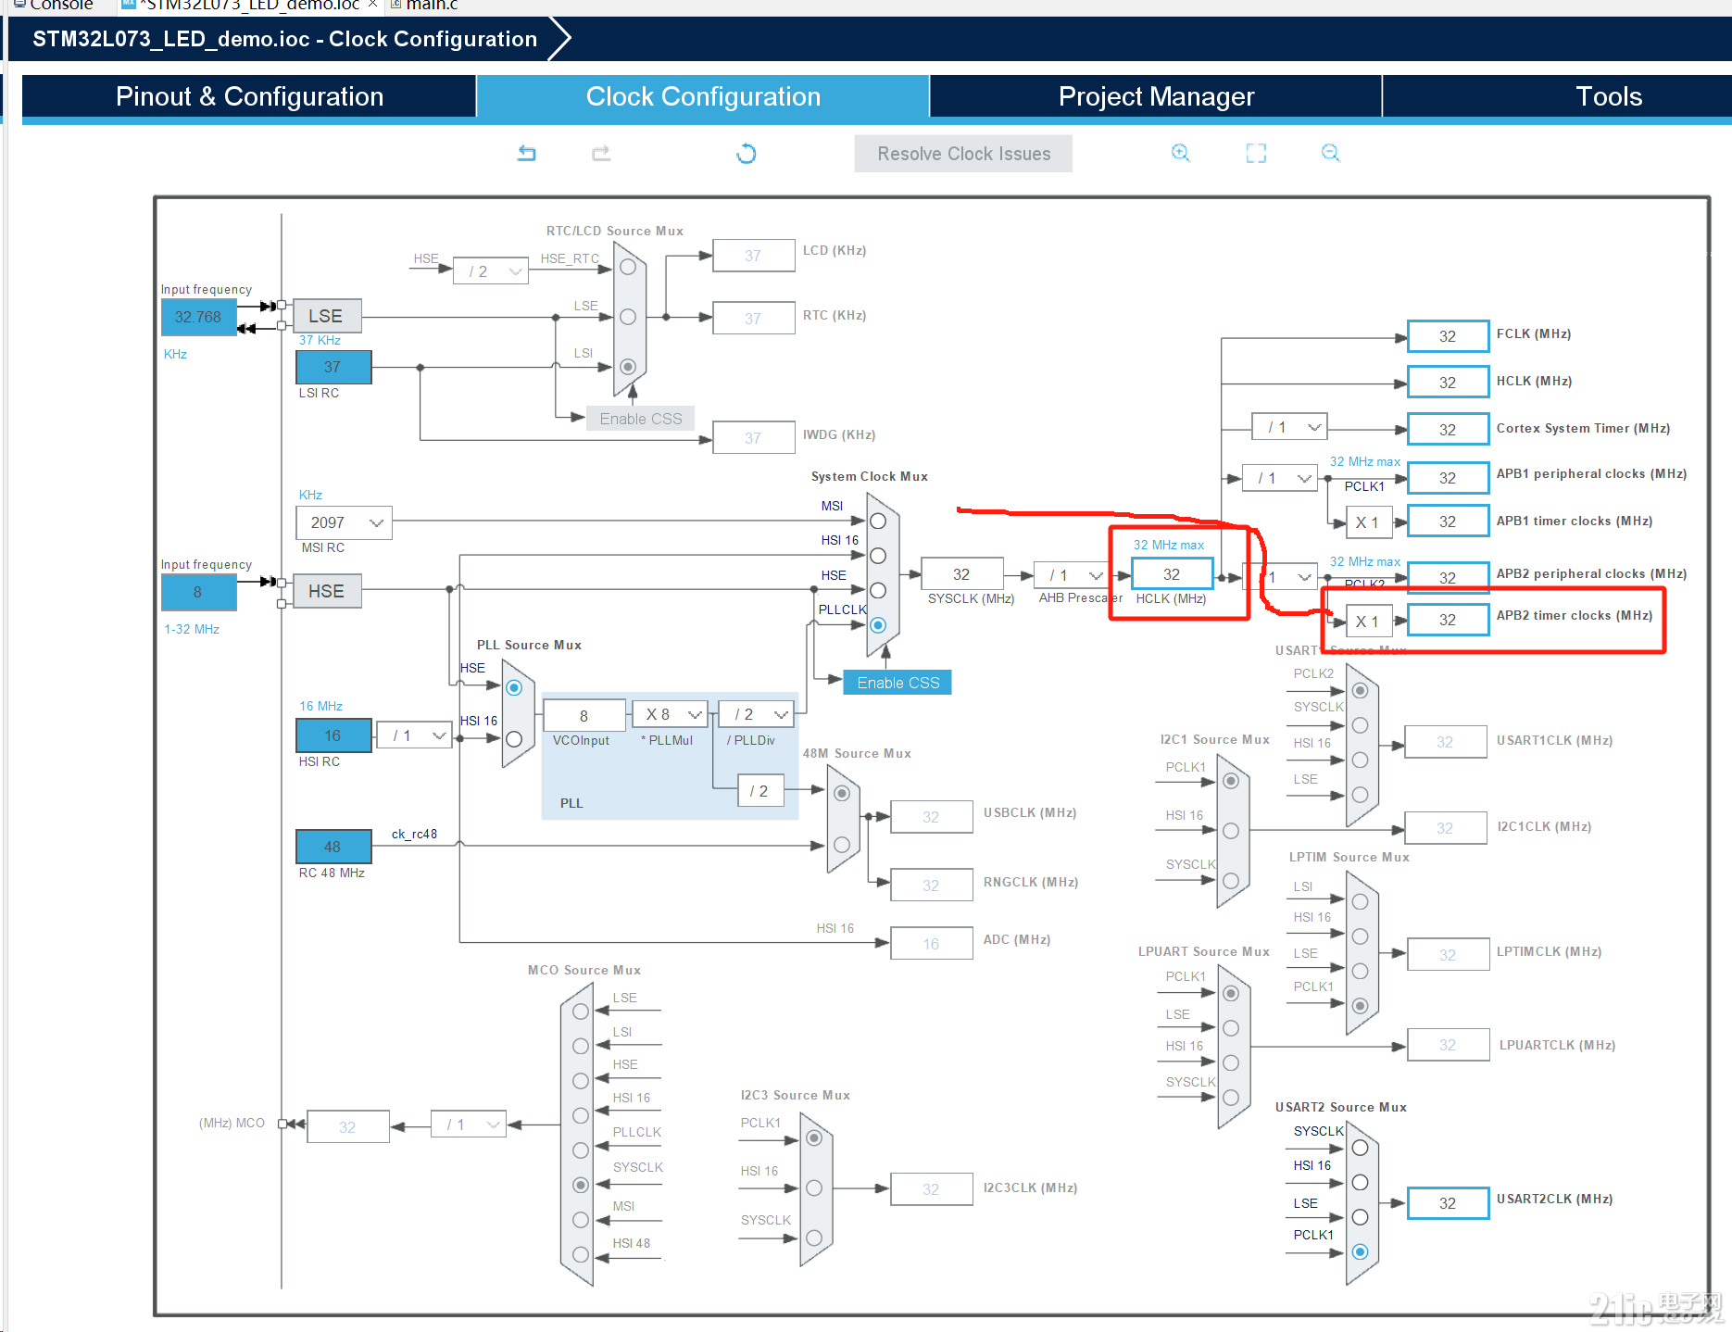Open the PLLDiv /2 dropdown
This screenshot has height=1332, width=1732.
point(757,714)
